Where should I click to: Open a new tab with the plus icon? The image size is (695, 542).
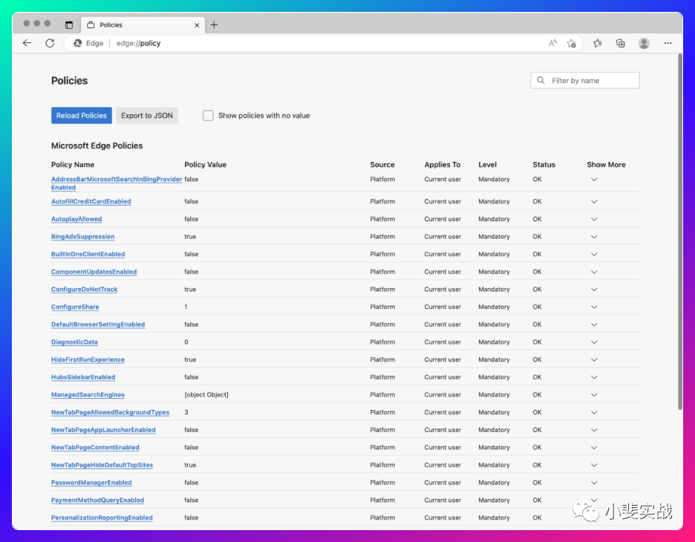point(214,25)
